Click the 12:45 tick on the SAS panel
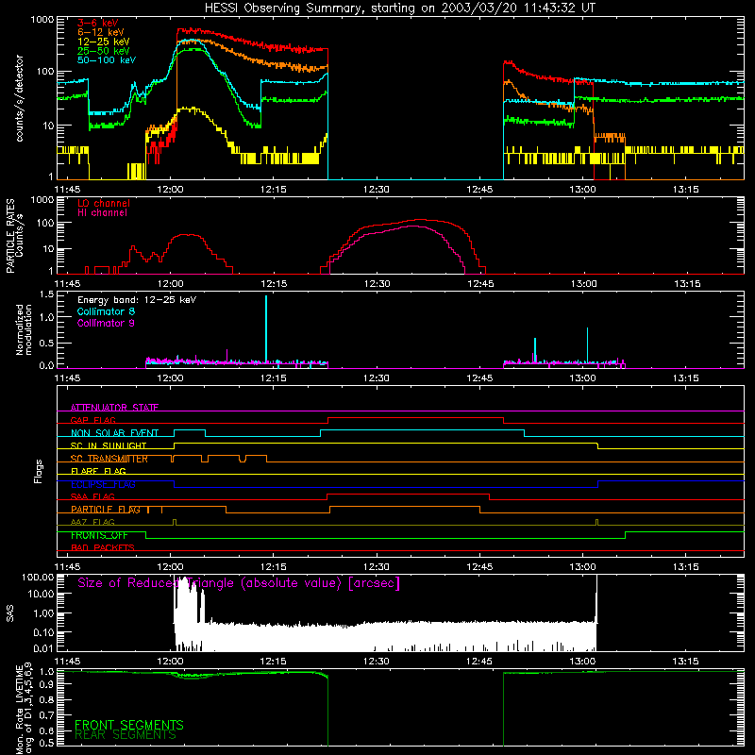The width and height of the screenshot is (755, 755). click(480, 662)
